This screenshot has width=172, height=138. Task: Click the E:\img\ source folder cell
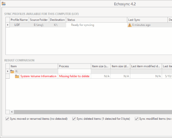pyautogui.click(x=39, y=25)
